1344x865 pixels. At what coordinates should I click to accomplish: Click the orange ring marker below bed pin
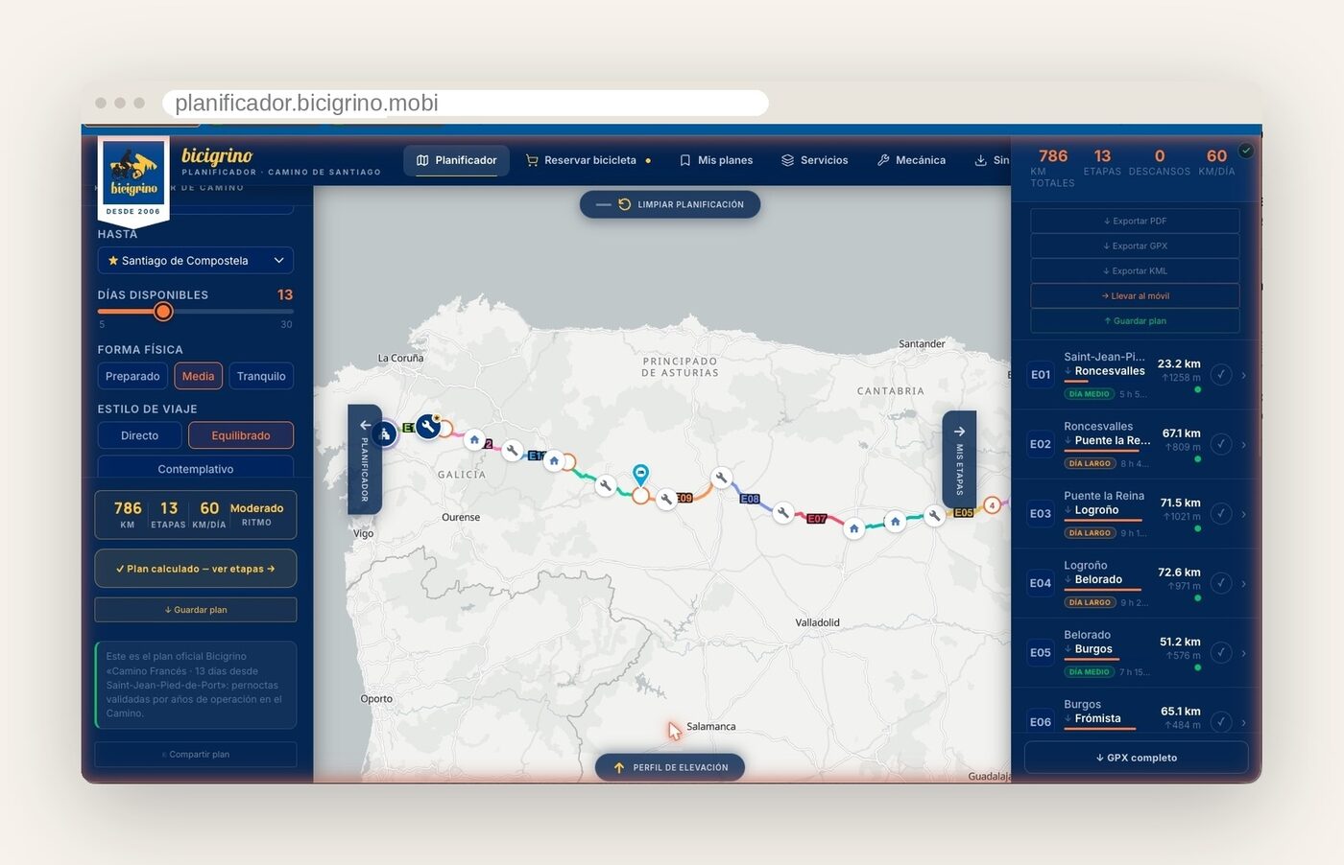pos(640,496)
